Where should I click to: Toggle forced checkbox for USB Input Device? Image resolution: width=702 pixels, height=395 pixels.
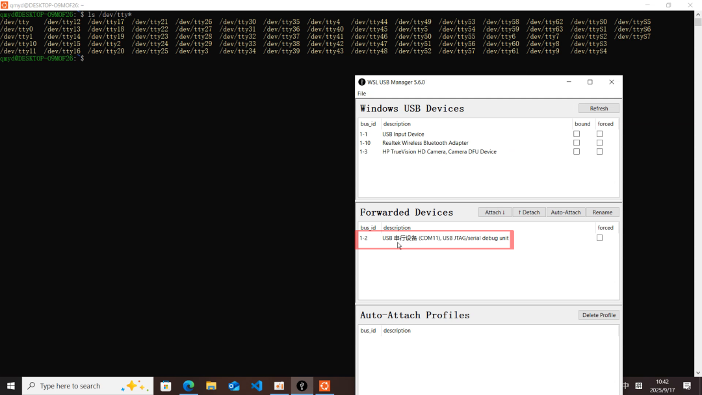tap(599, 134)
